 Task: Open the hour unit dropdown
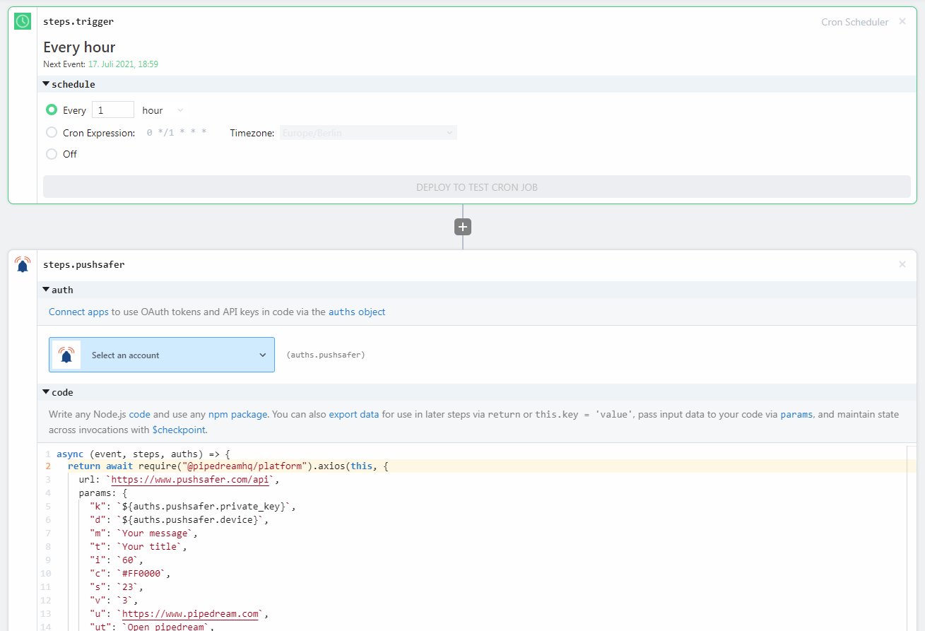pyautogui.click(x=163, y=110)
